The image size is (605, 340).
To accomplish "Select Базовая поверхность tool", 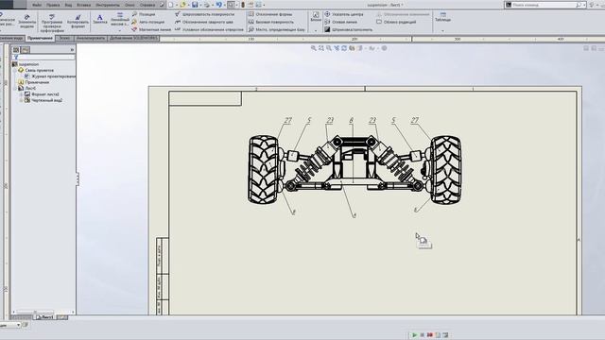I will (271, 22).
